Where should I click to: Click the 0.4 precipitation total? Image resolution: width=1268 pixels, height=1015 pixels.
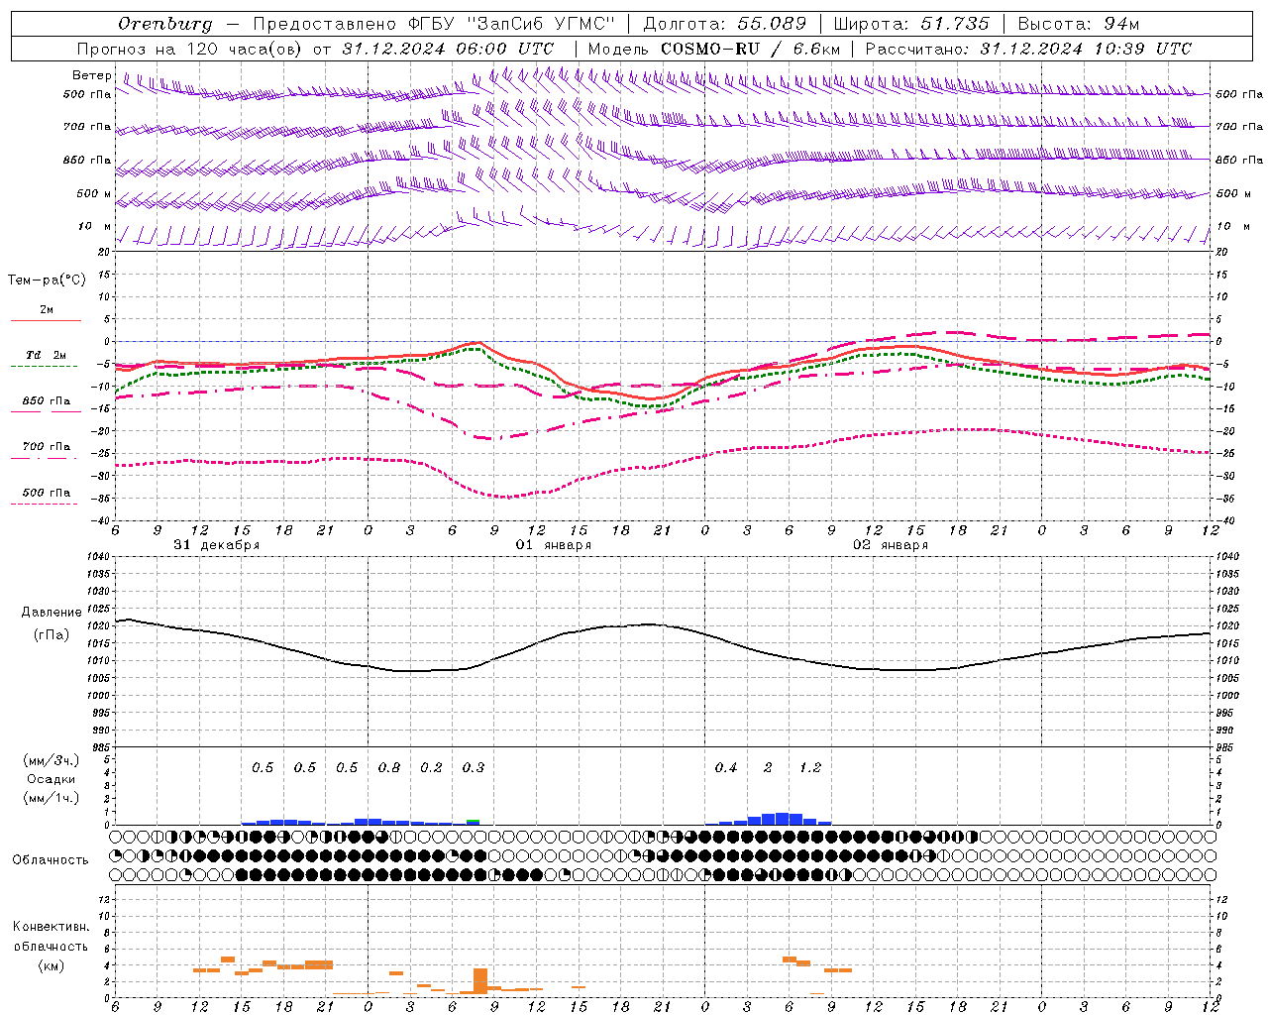tap(726, 768)
